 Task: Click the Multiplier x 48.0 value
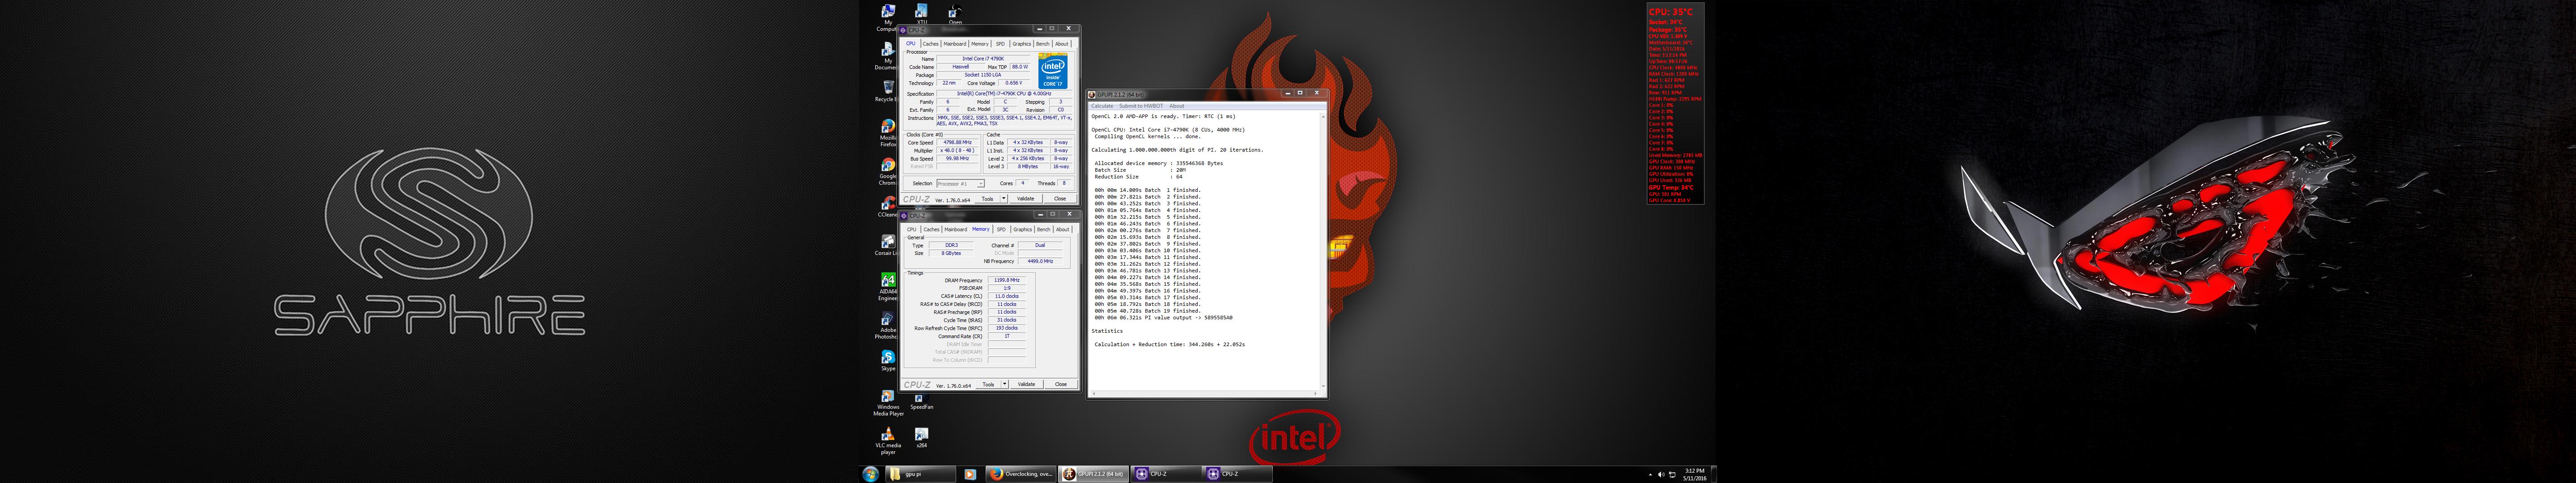tap(957, 151)
